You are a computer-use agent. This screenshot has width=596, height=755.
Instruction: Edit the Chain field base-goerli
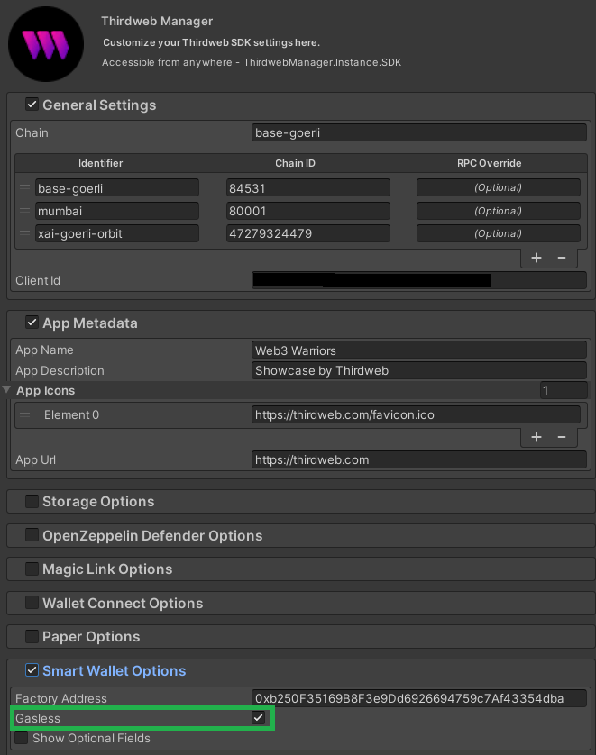coord(418,132)
